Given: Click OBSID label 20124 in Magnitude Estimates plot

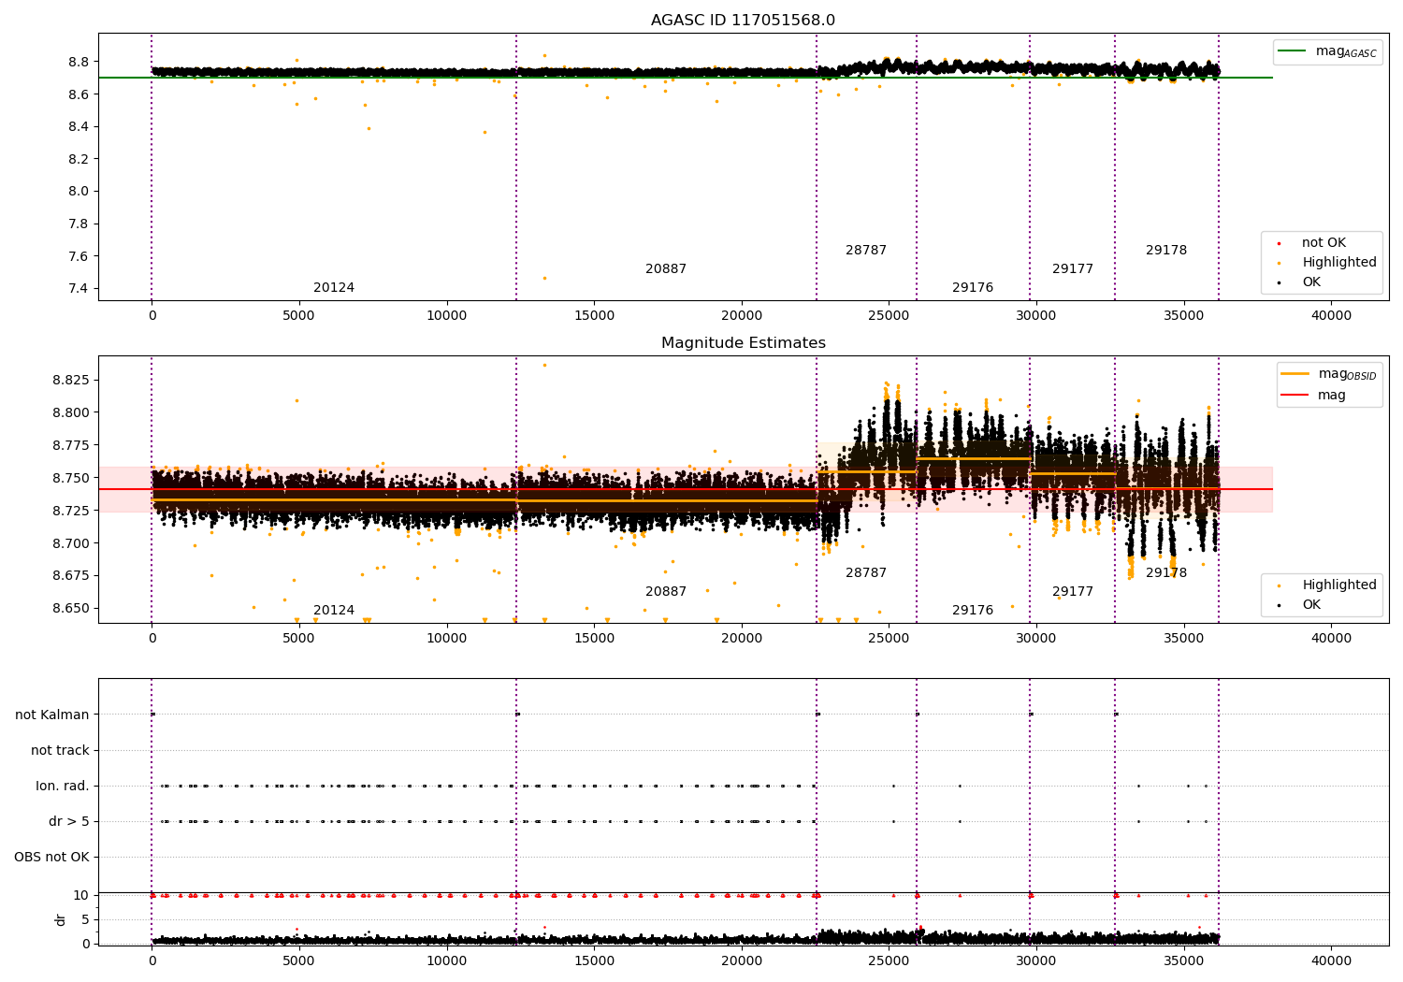Looking at the screenshot, I should 334,611.
